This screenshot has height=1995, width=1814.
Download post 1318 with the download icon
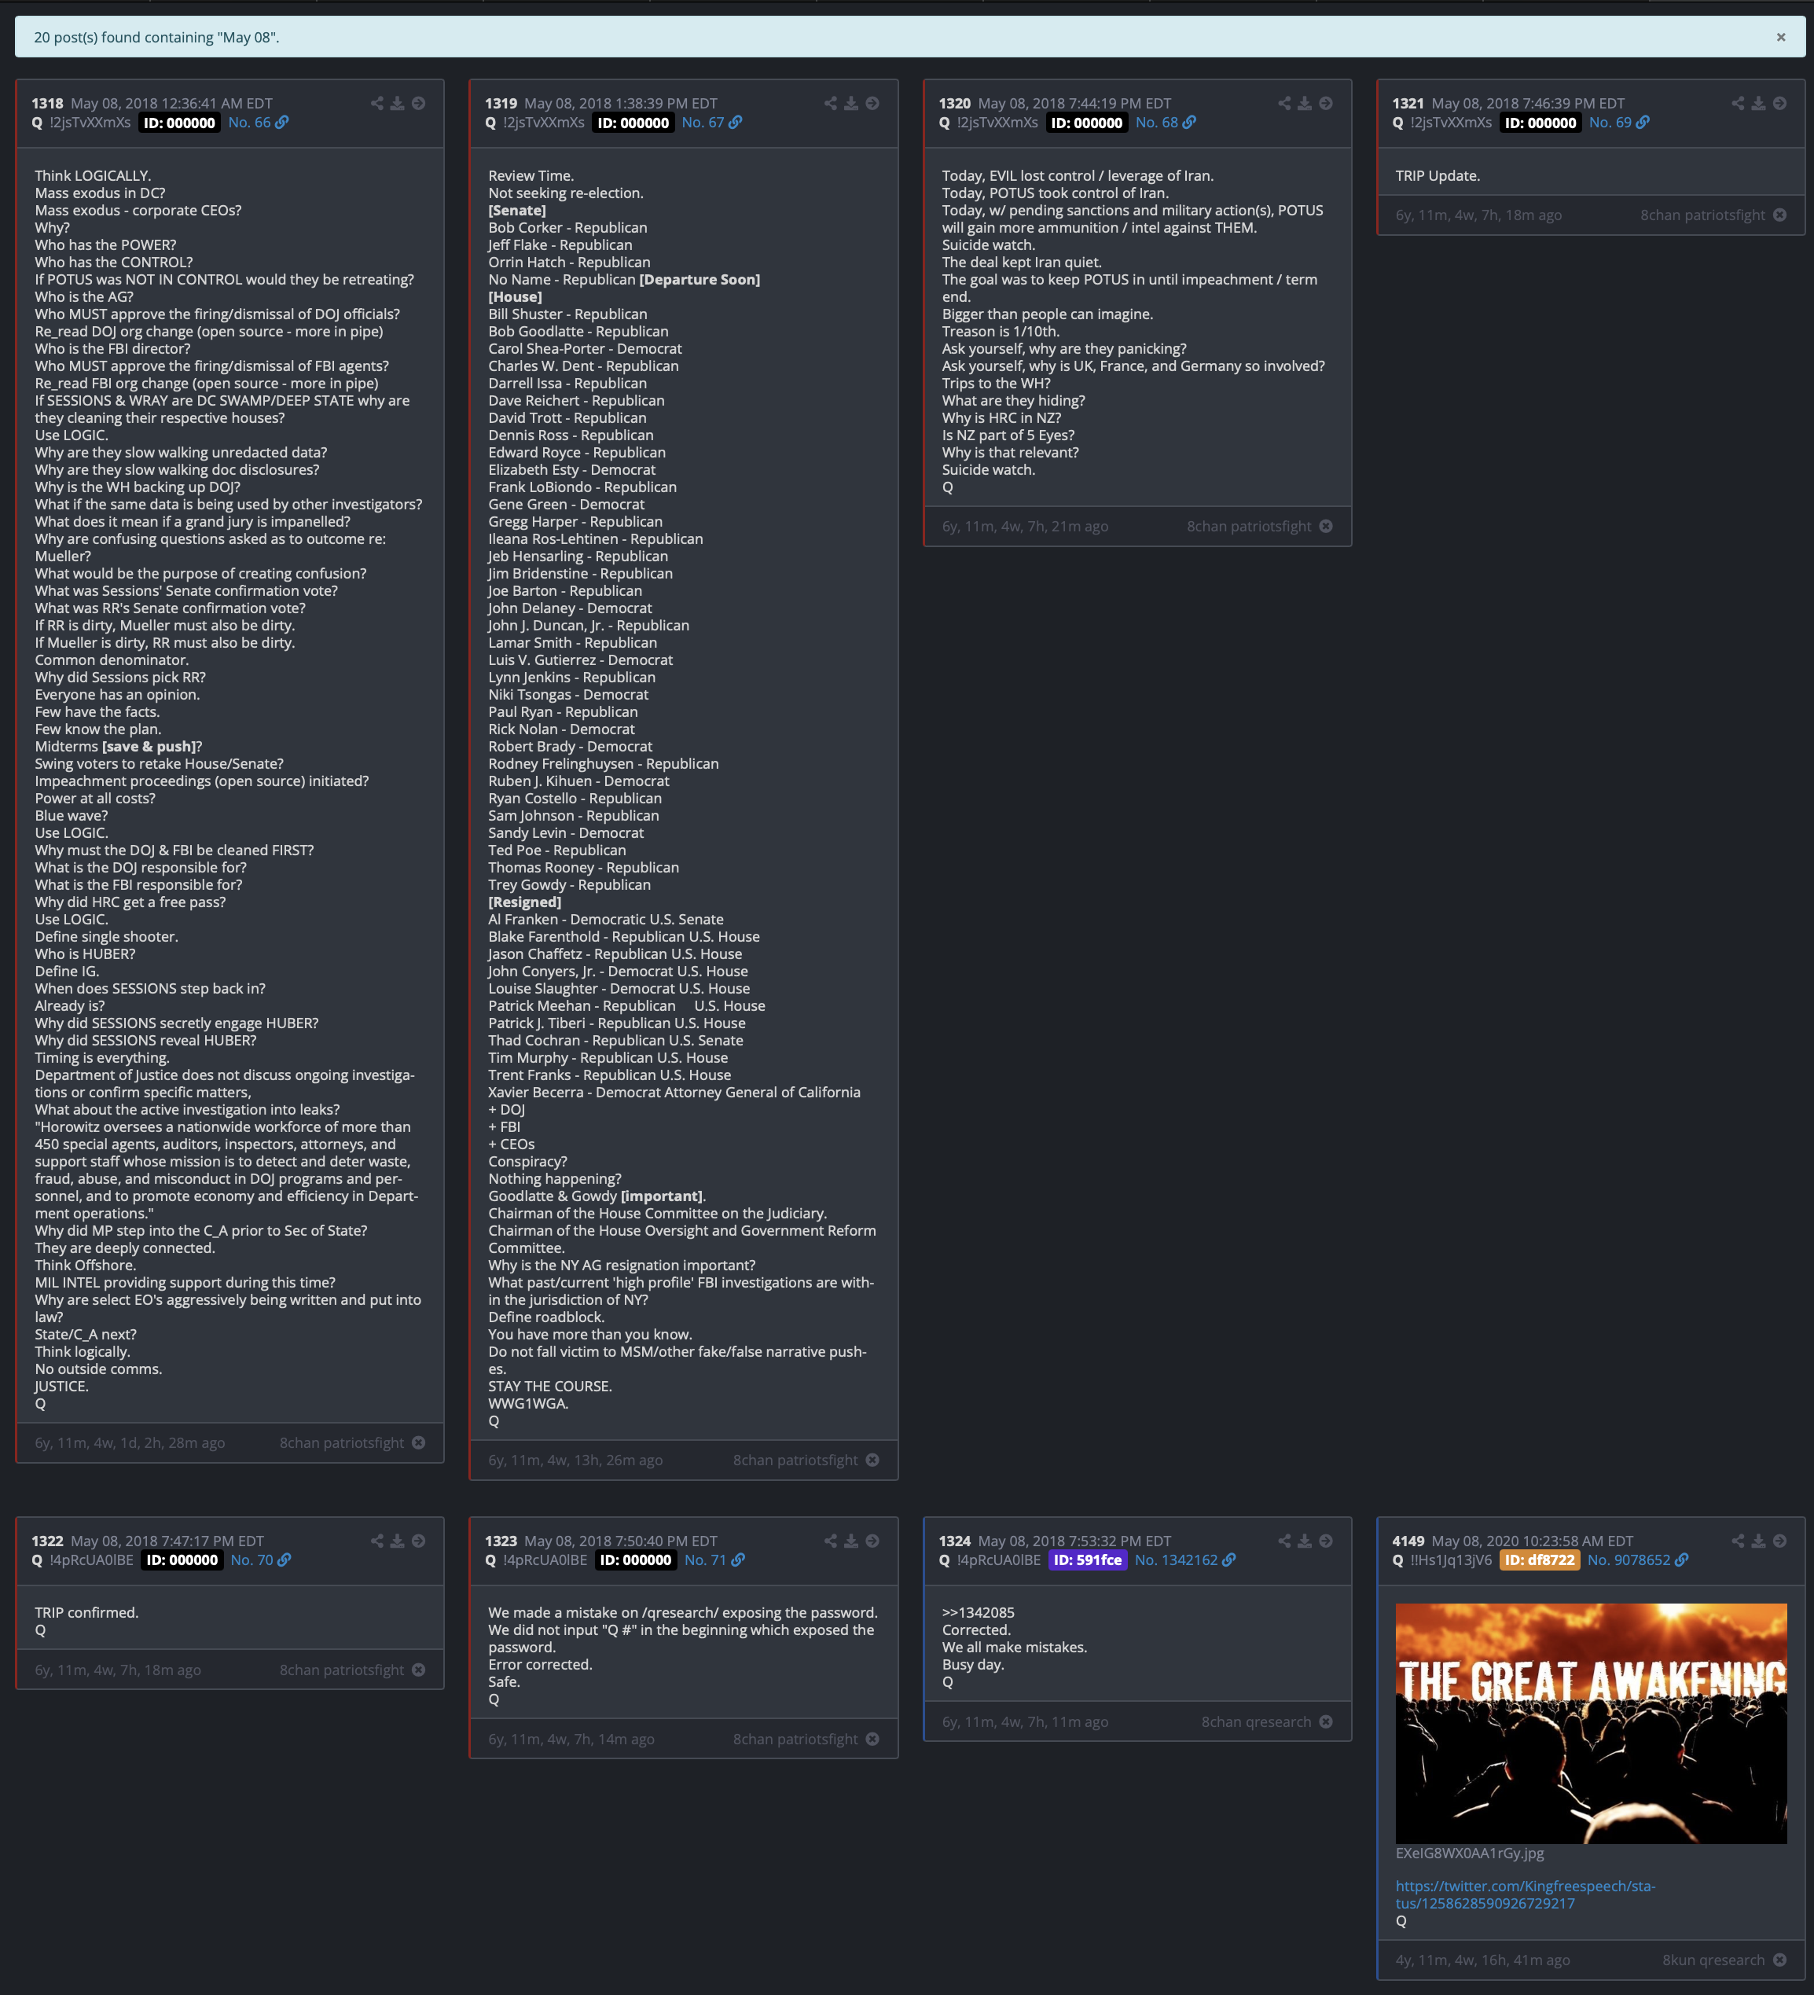click(397, 103)
